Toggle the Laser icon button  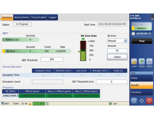point(134,61)
